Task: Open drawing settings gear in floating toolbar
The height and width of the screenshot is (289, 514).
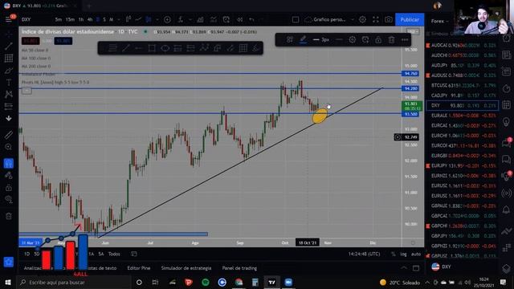Action: (352, 40)
